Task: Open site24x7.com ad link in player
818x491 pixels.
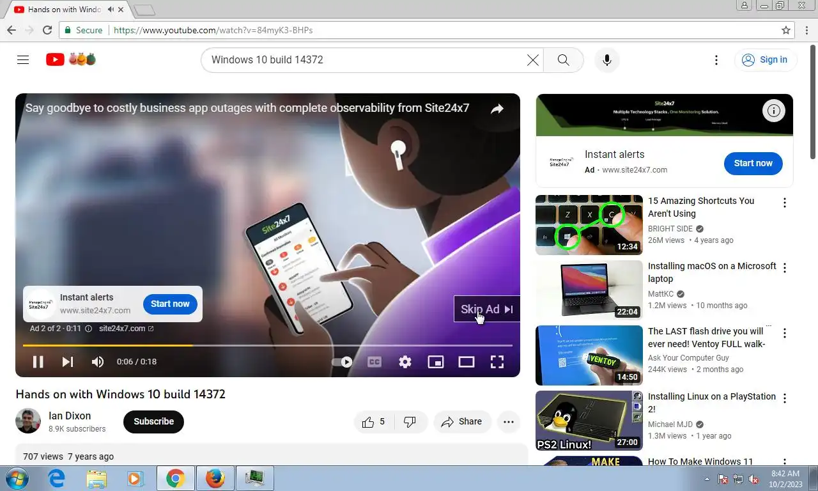Action: click(x=126, y=329)
